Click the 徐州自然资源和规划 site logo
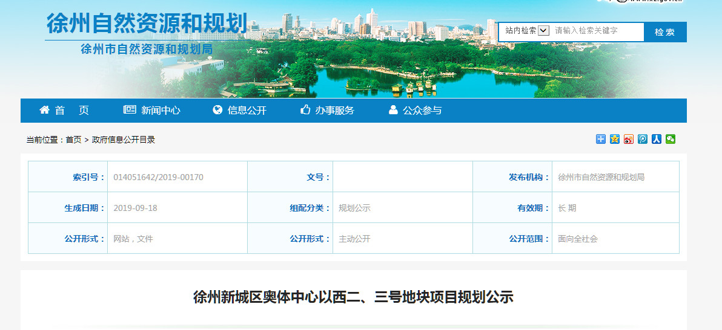Screen dimensions: 722x330 [147, 24]
